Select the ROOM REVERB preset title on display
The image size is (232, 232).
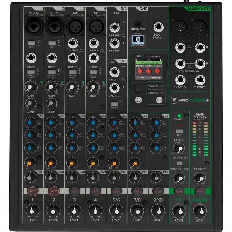(149, 63)
